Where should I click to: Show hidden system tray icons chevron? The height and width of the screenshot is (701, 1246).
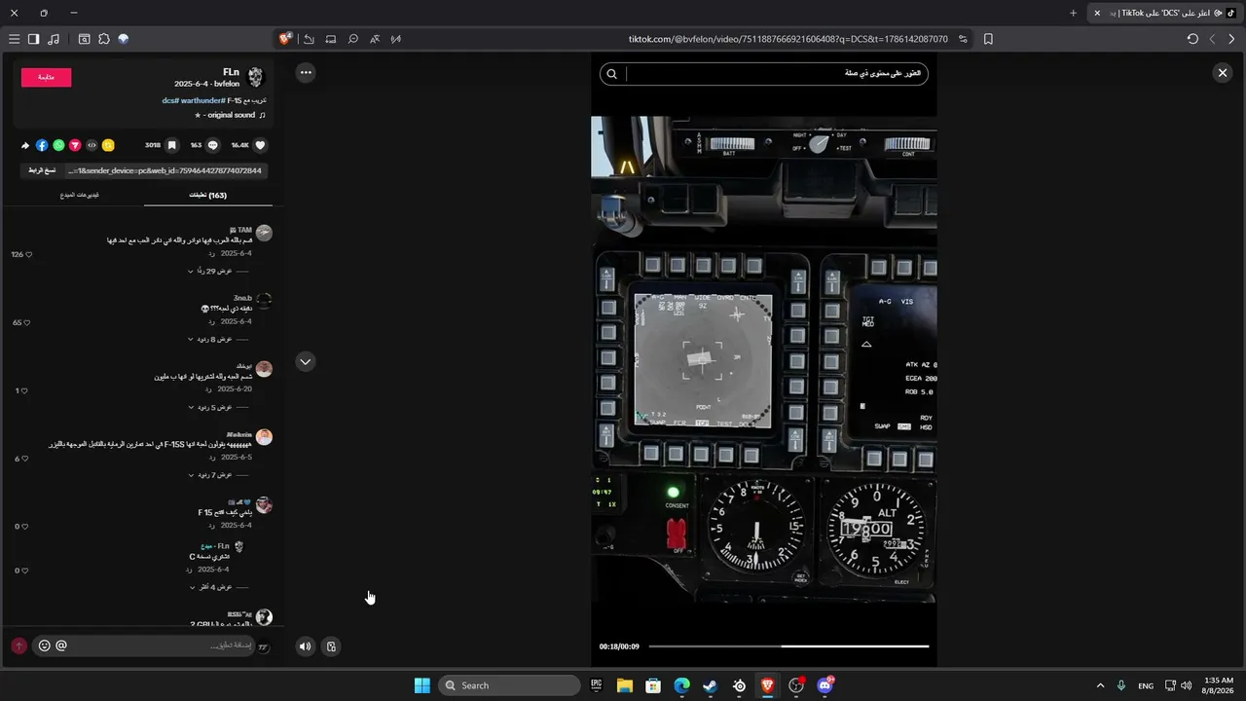click(1100, 685)
